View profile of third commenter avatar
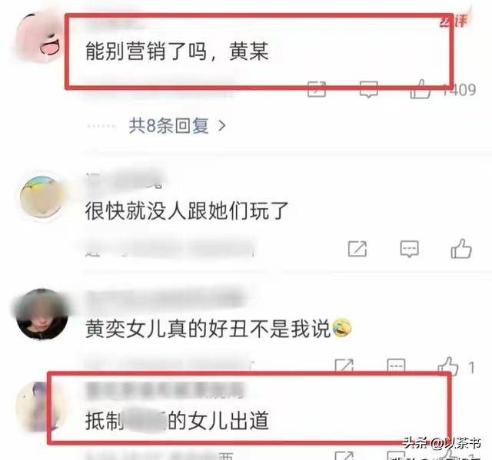The width and height of the screenshot is (492, 460). [42, 313]
